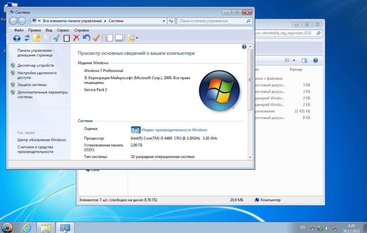Image resolution: width=367 pixels, height=233 pixels.
Task: Click the volume speaker tray icon
Action: click(327, 228)
